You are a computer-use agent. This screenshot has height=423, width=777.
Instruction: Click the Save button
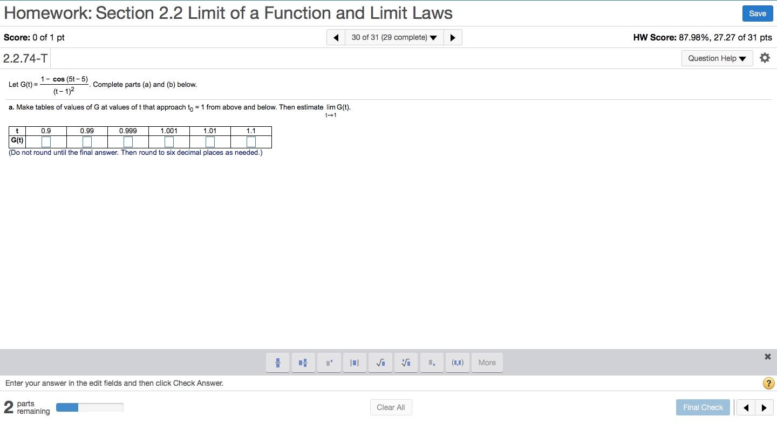pos(757,13)
